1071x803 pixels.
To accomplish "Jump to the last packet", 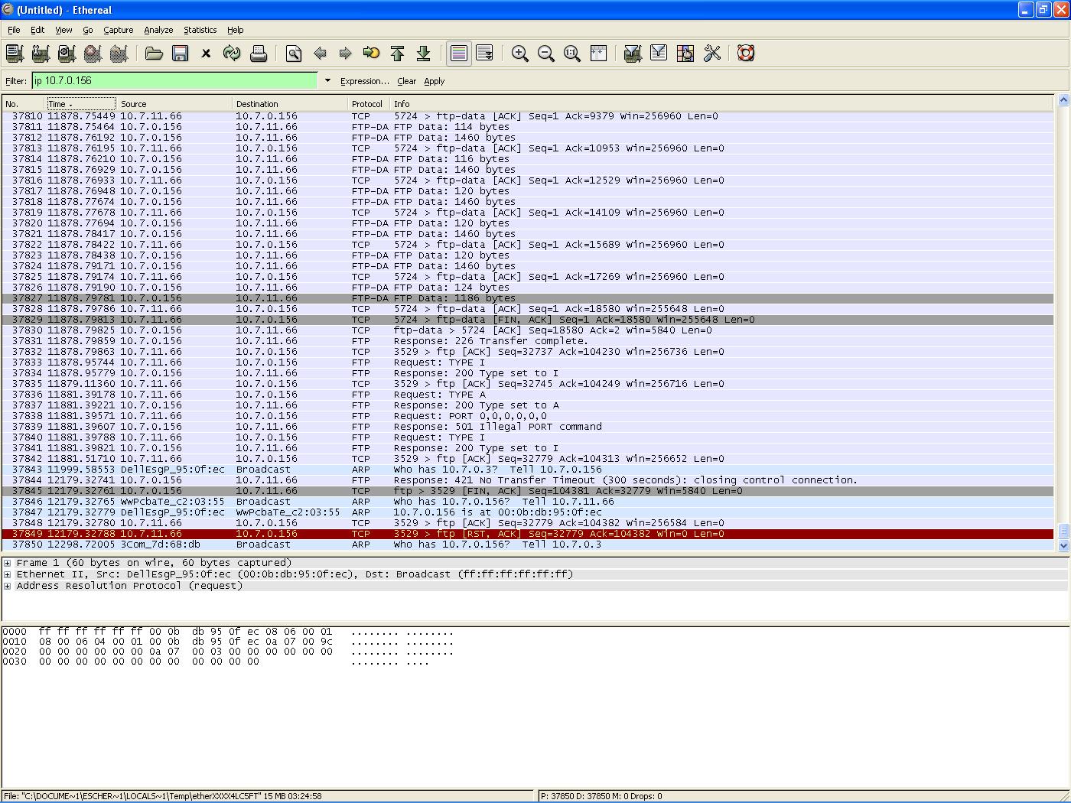I will coord(423,54).
